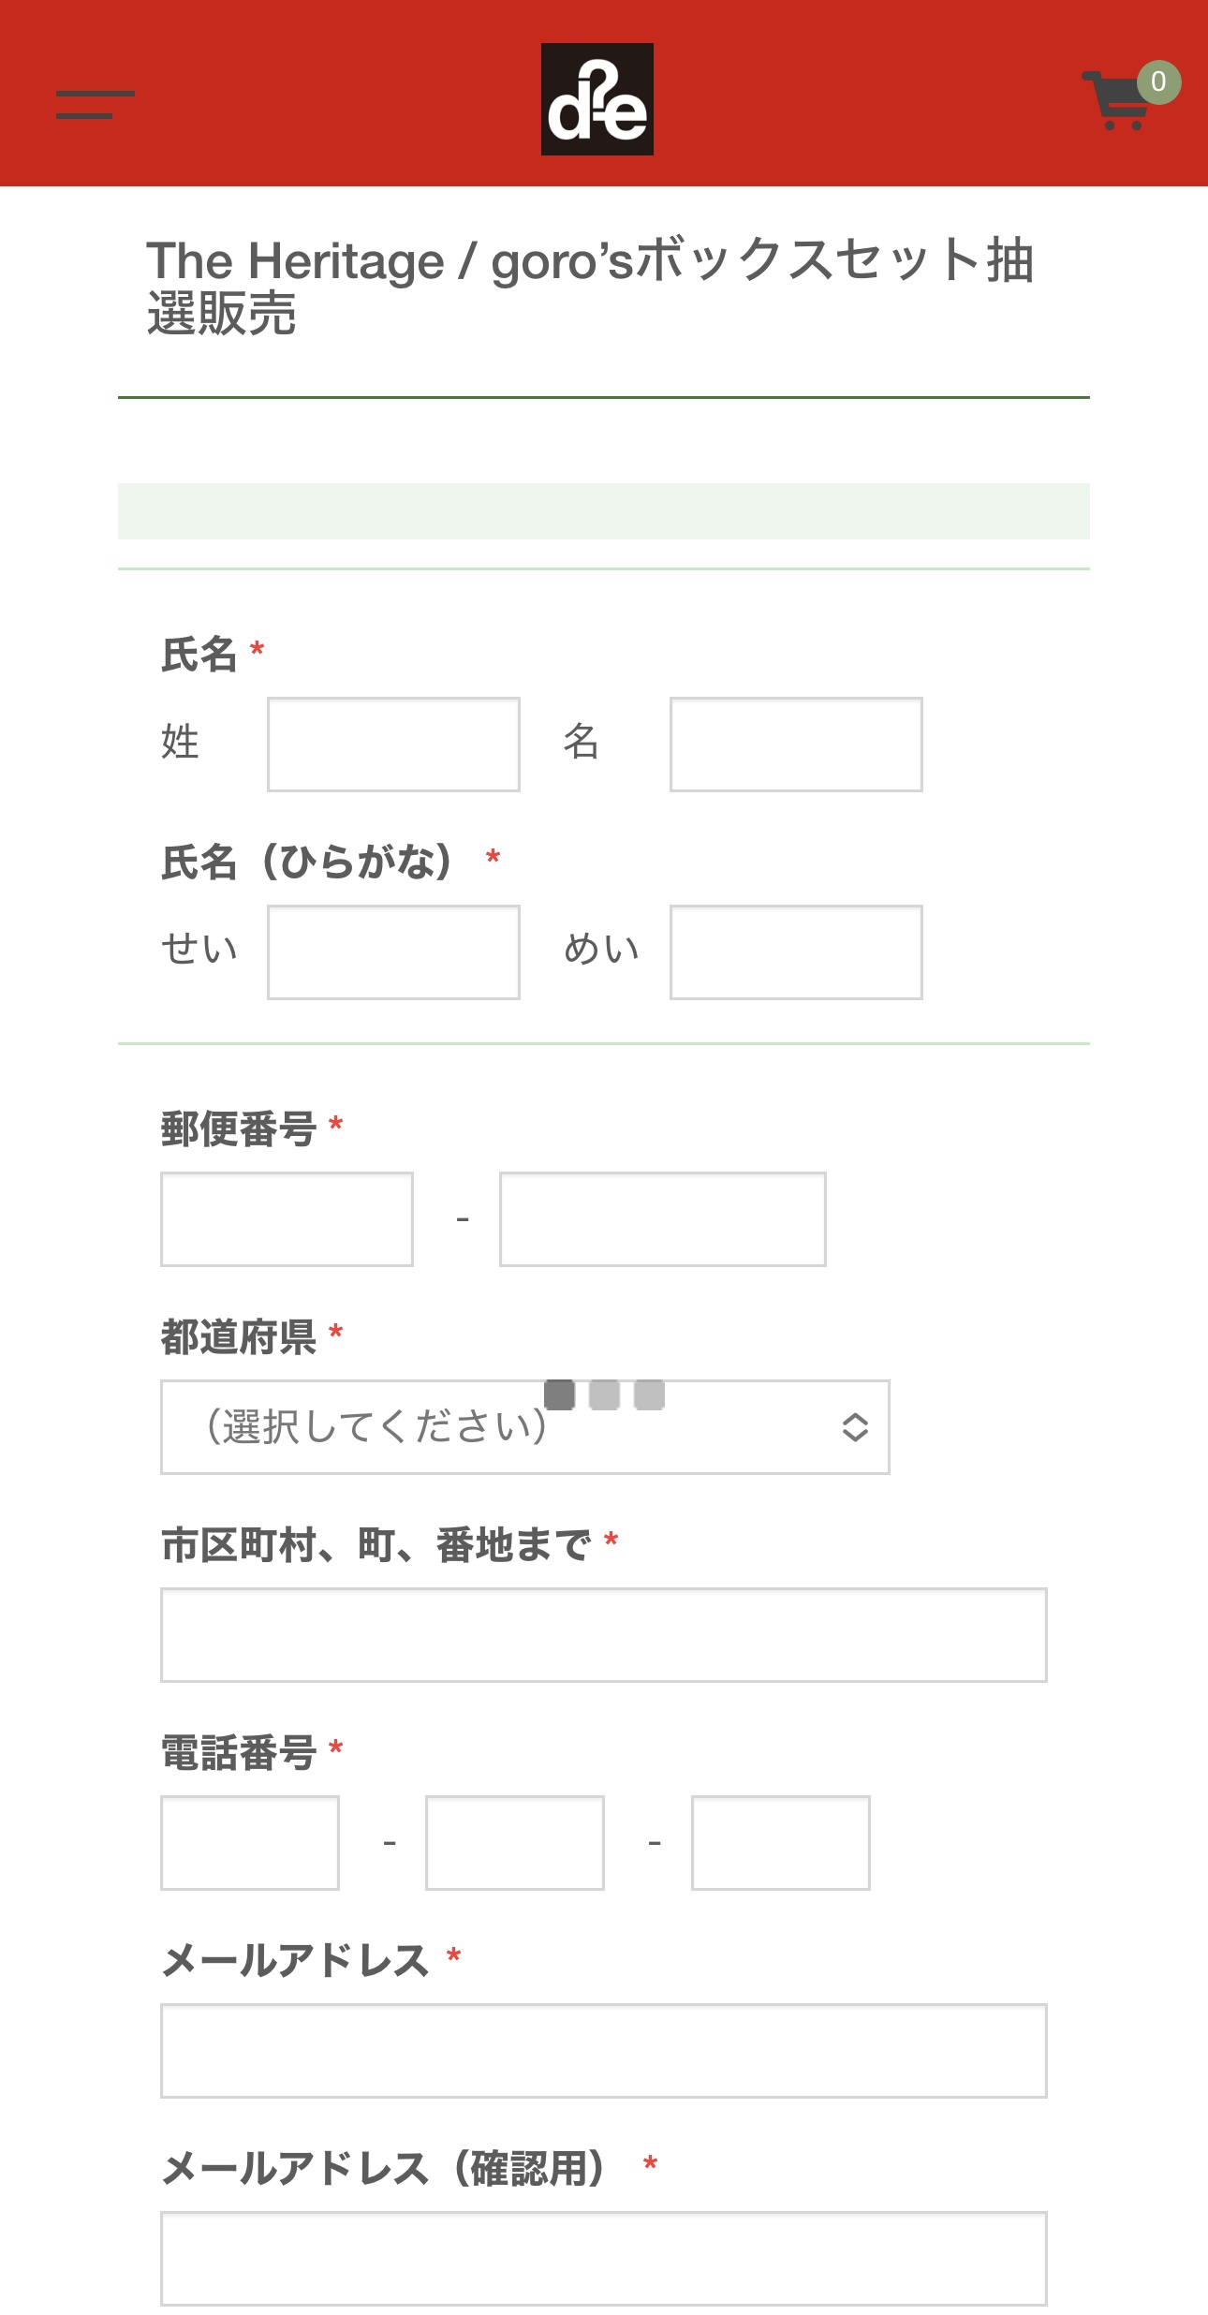Viewport: 1208px width, 2315px height.
Task: Click the cart item count badge
Action: point(1158,82)
